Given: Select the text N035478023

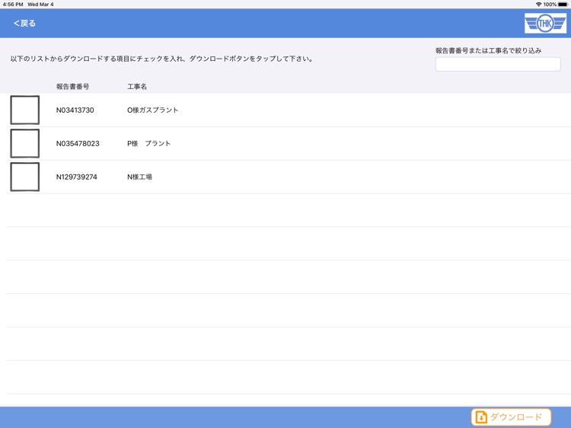Looking at the screenshot, I should click(78, 143).
